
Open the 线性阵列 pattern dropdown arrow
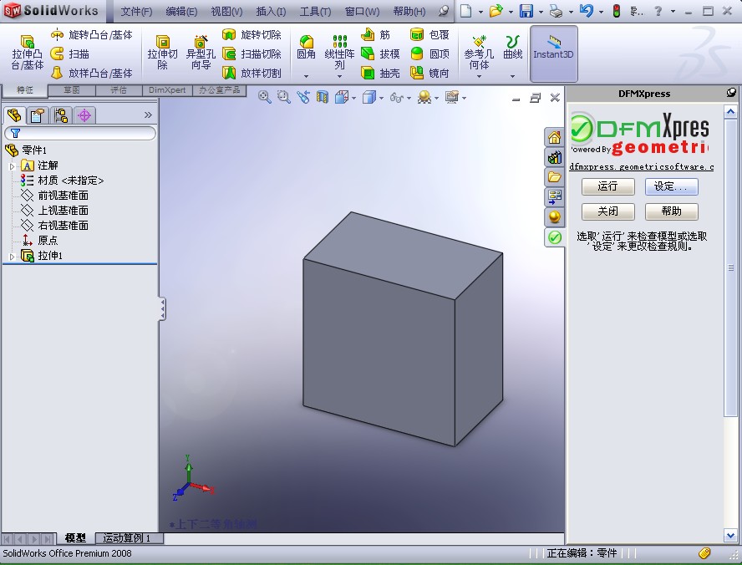click(340, 76)
